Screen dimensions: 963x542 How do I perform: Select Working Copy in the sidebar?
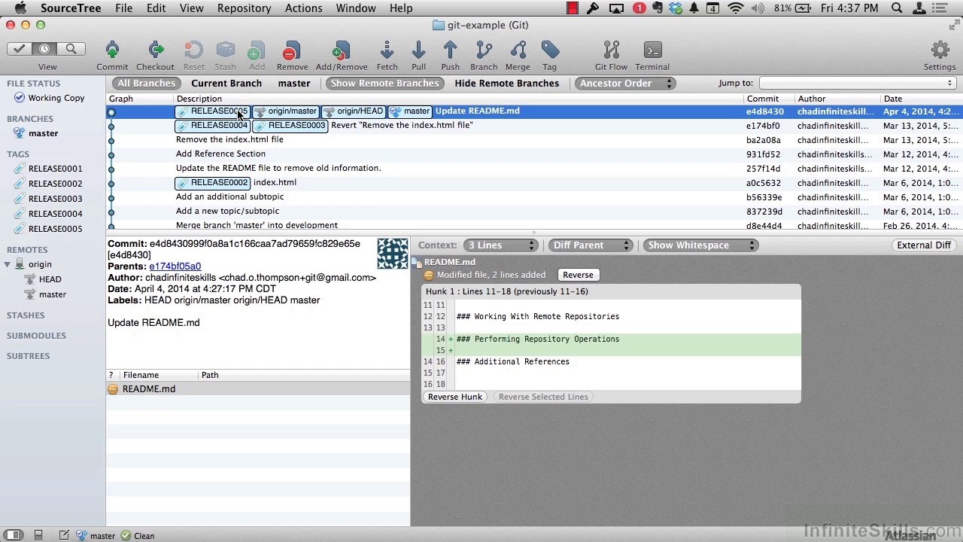tap(56, 98)
